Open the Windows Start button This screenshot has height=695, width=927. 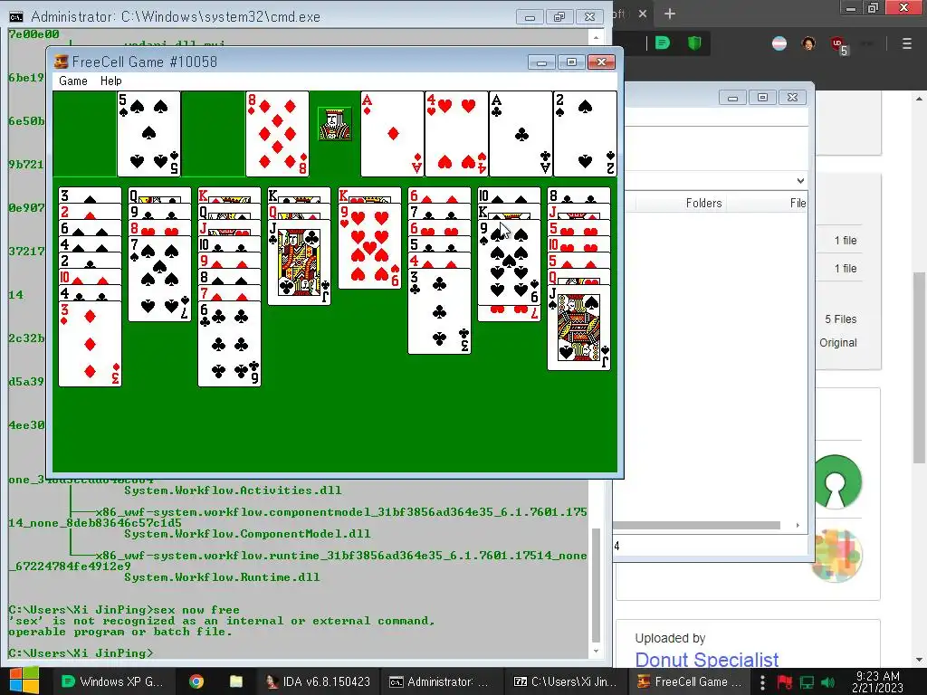pos(24,681)
